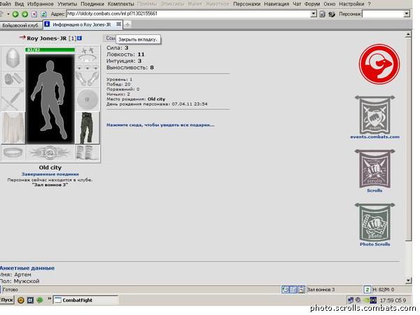Click the Завершенные поединки link

point(50,174)
